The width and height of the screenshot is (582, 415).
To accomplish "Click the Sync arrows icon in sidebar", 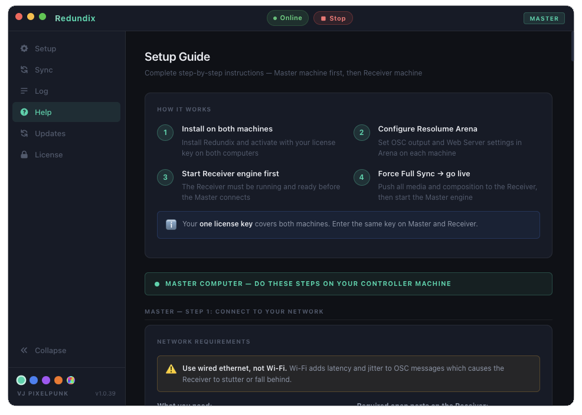I will click(24, 70).
